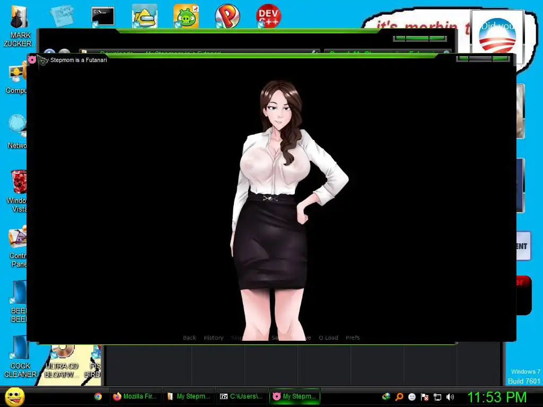Image resolution: width=543 pixels, height=407 pixels.
Task: Open History in the game quick menu
Action: point(214,338)
